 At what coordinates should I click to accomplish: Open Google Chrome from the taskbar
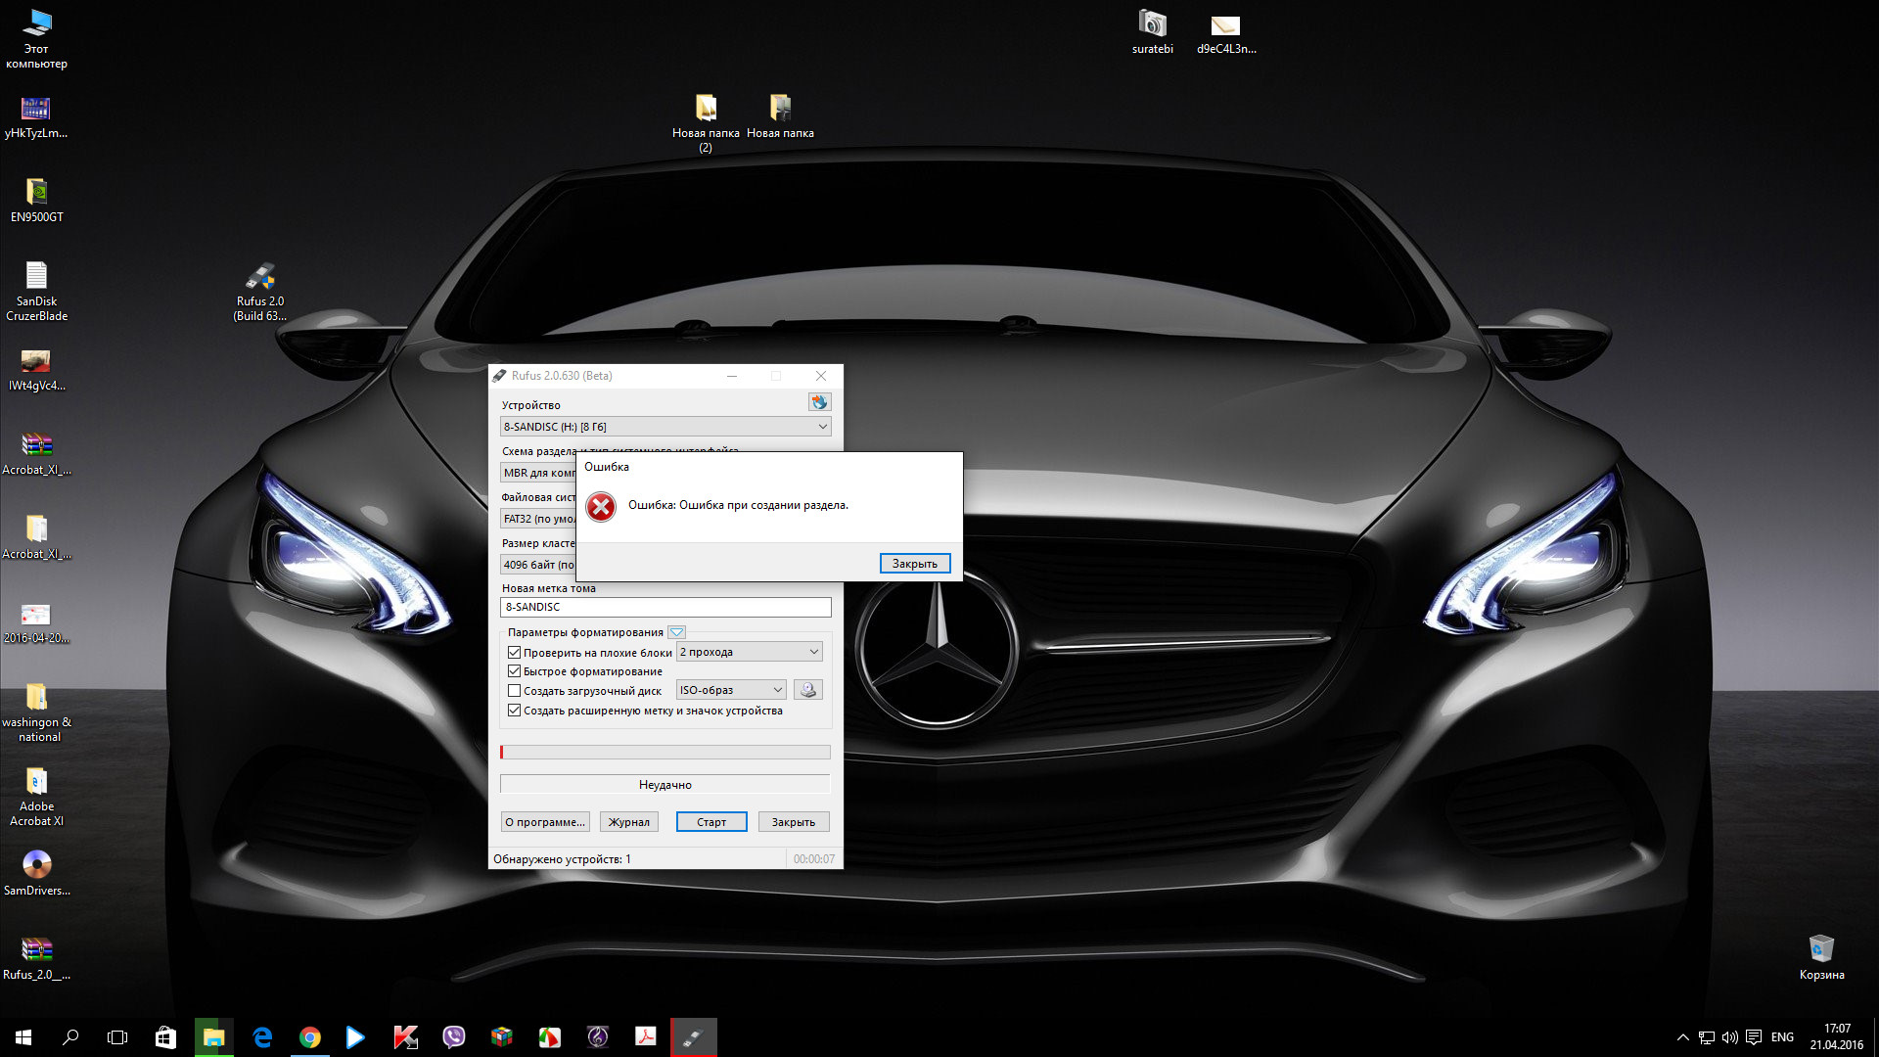(309, 1037)
